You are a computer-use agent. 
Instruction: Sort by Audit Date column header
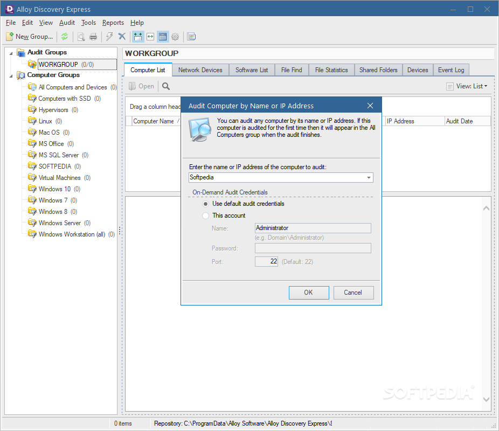(467, 121)
